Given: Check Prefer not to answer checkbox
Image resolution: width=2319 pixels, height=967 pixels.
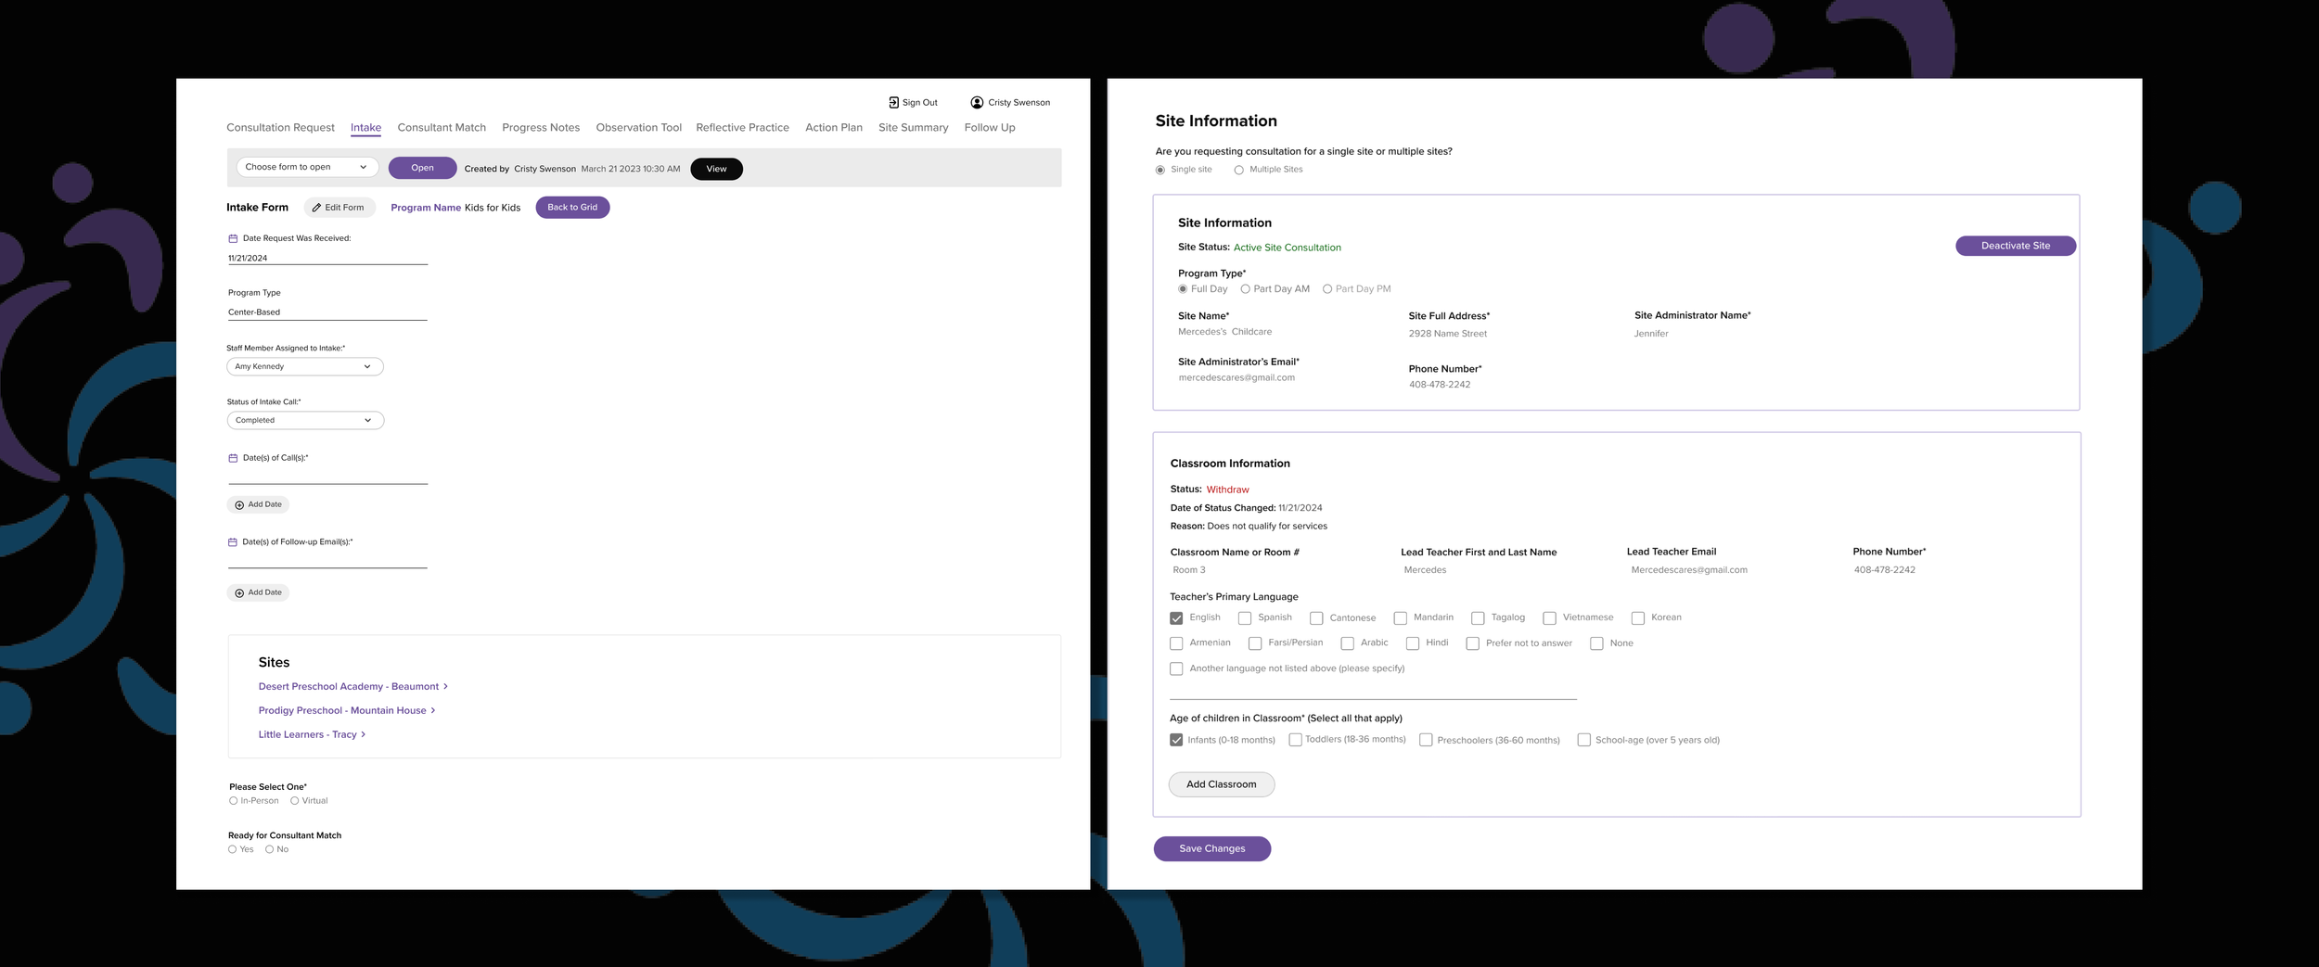Looking at the screenshot, I should tap(1472, 643).
